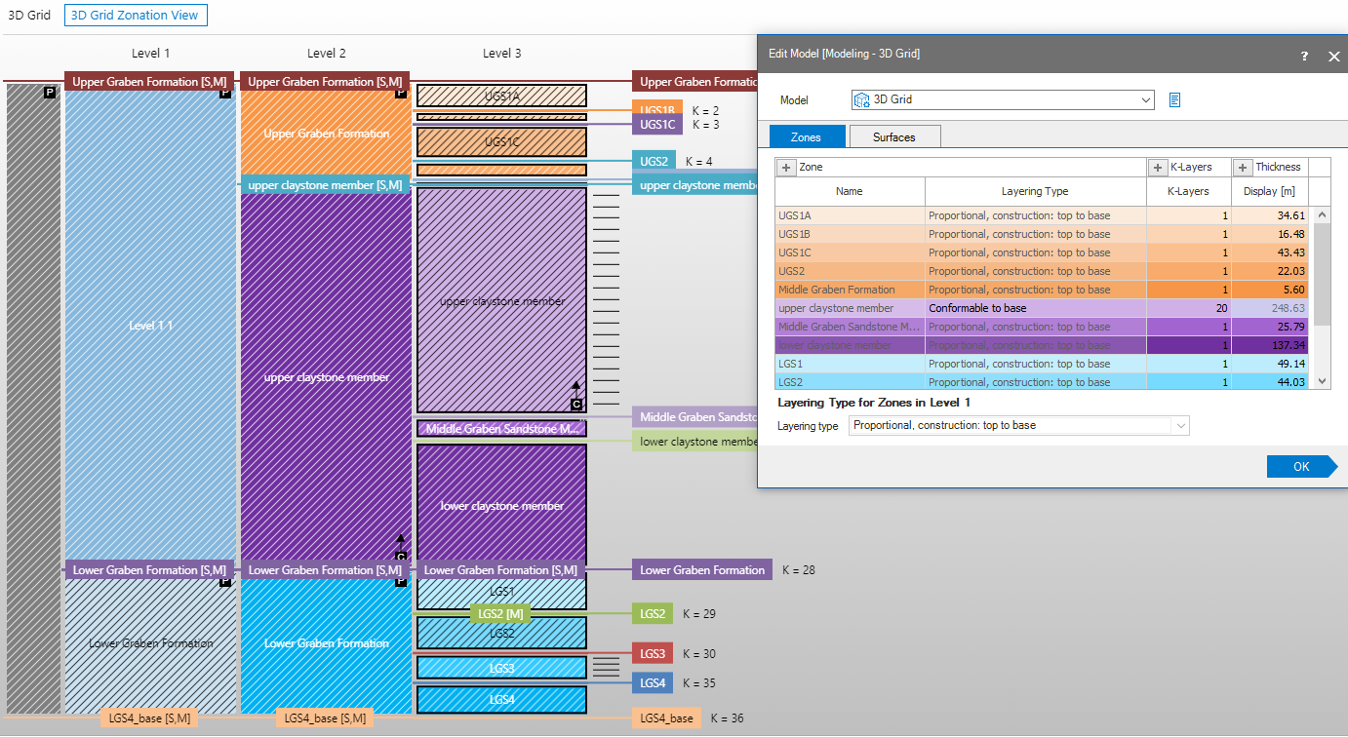Click the plus icon next to Zone header
The width and height of the screenshot is (1348, 737).
(787, 168)
